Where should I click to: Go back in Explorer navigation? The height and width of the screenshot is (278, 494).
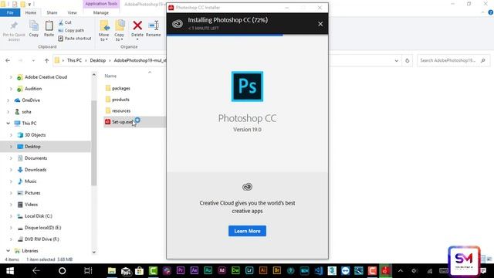[x=8, y=60]
